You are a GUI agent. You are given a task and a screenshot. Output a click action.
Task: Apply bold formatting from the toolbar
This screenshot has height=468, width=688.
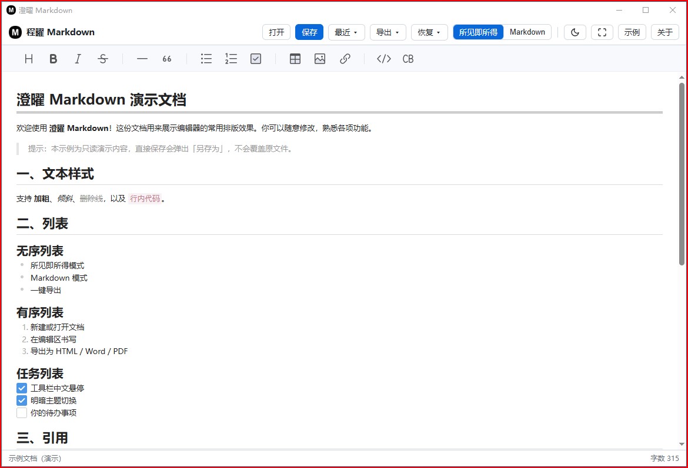[x=53, y=59]
